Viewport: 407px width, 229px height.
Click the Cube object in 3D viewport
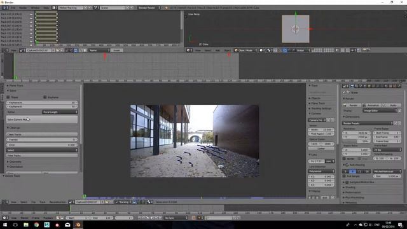[x=295, y=29]
